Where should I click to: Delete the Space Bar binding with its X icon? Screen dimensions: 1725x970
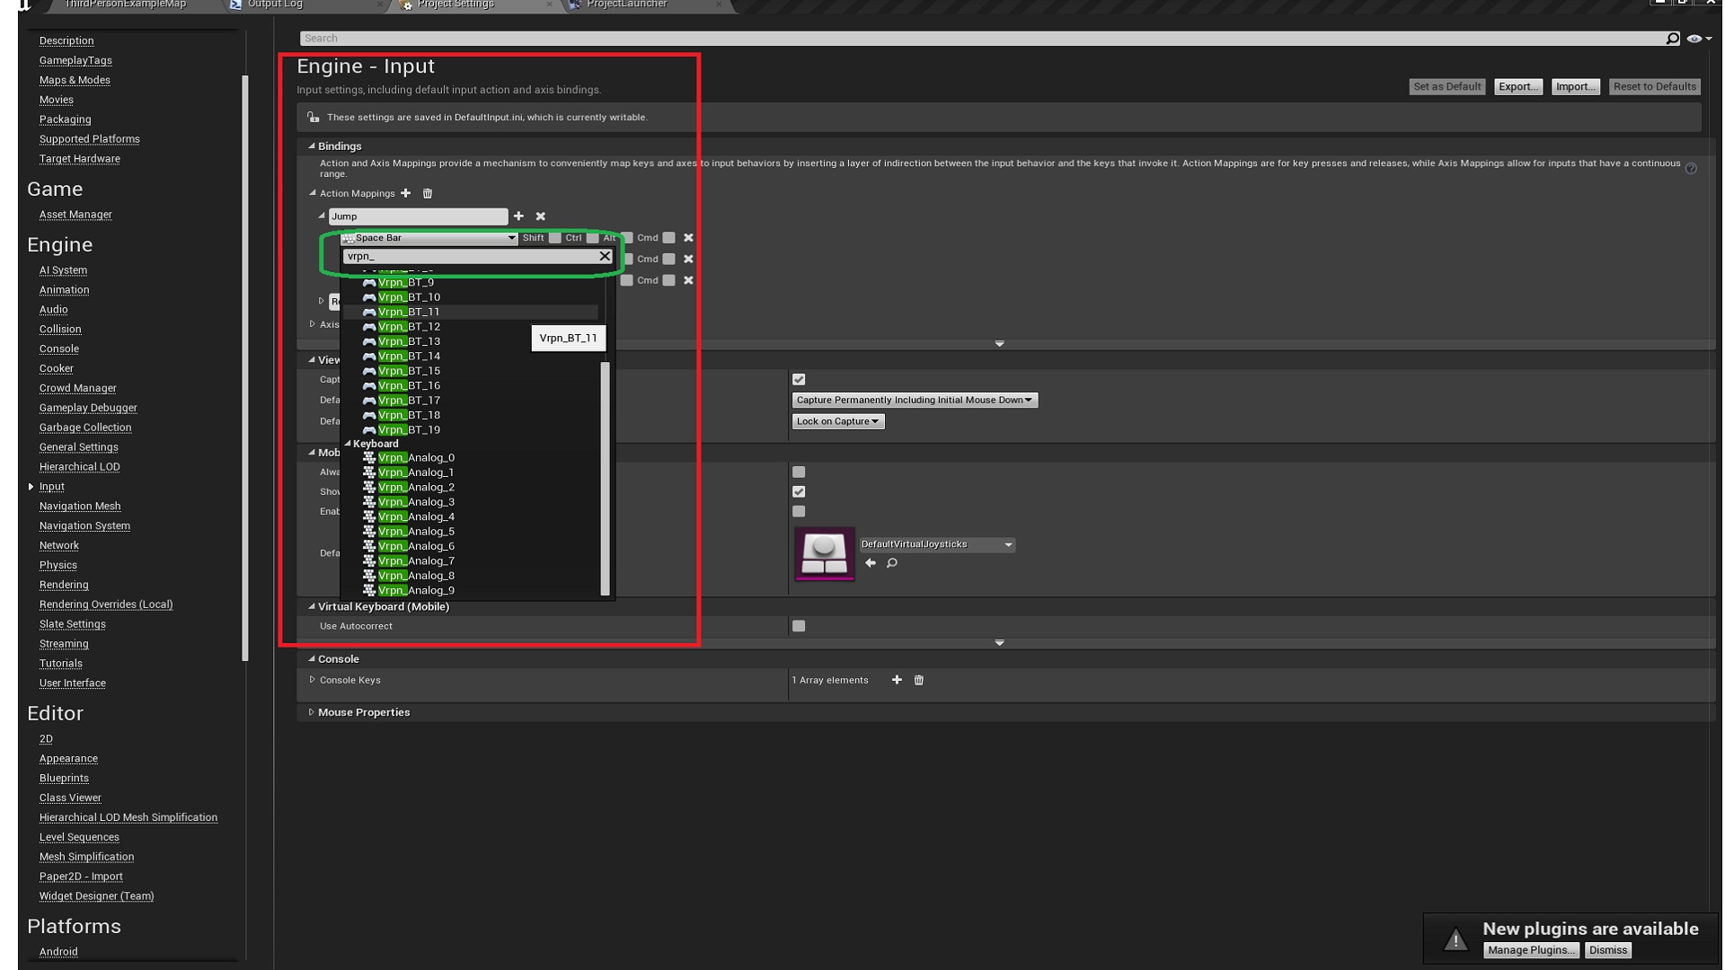(x=688, y=237)
